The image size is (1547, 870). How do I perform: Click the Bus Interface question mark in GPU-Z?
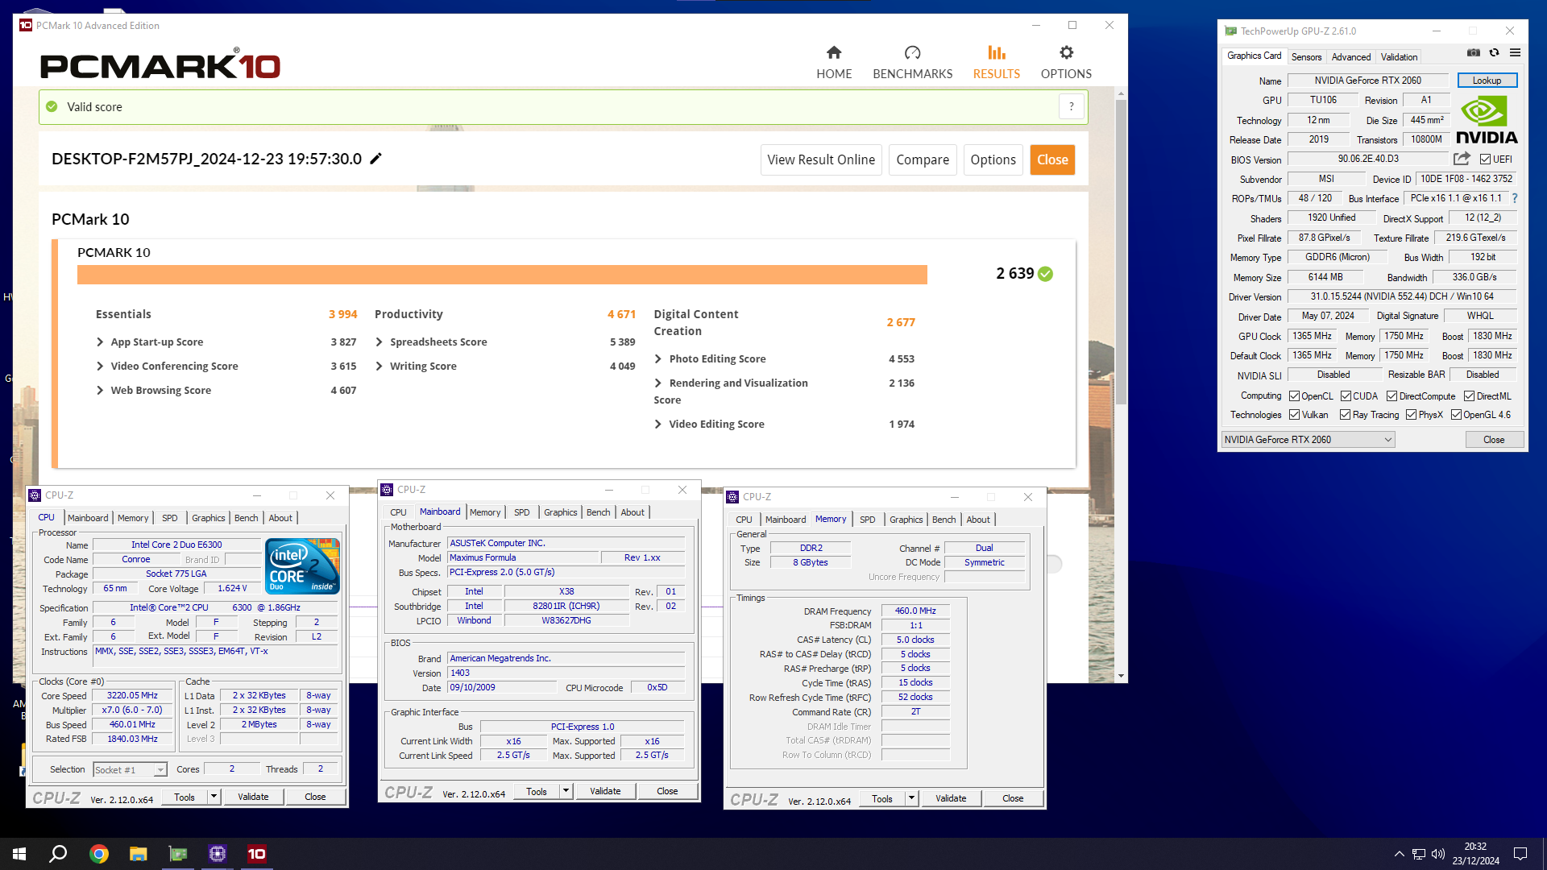tap(1515, 198)
